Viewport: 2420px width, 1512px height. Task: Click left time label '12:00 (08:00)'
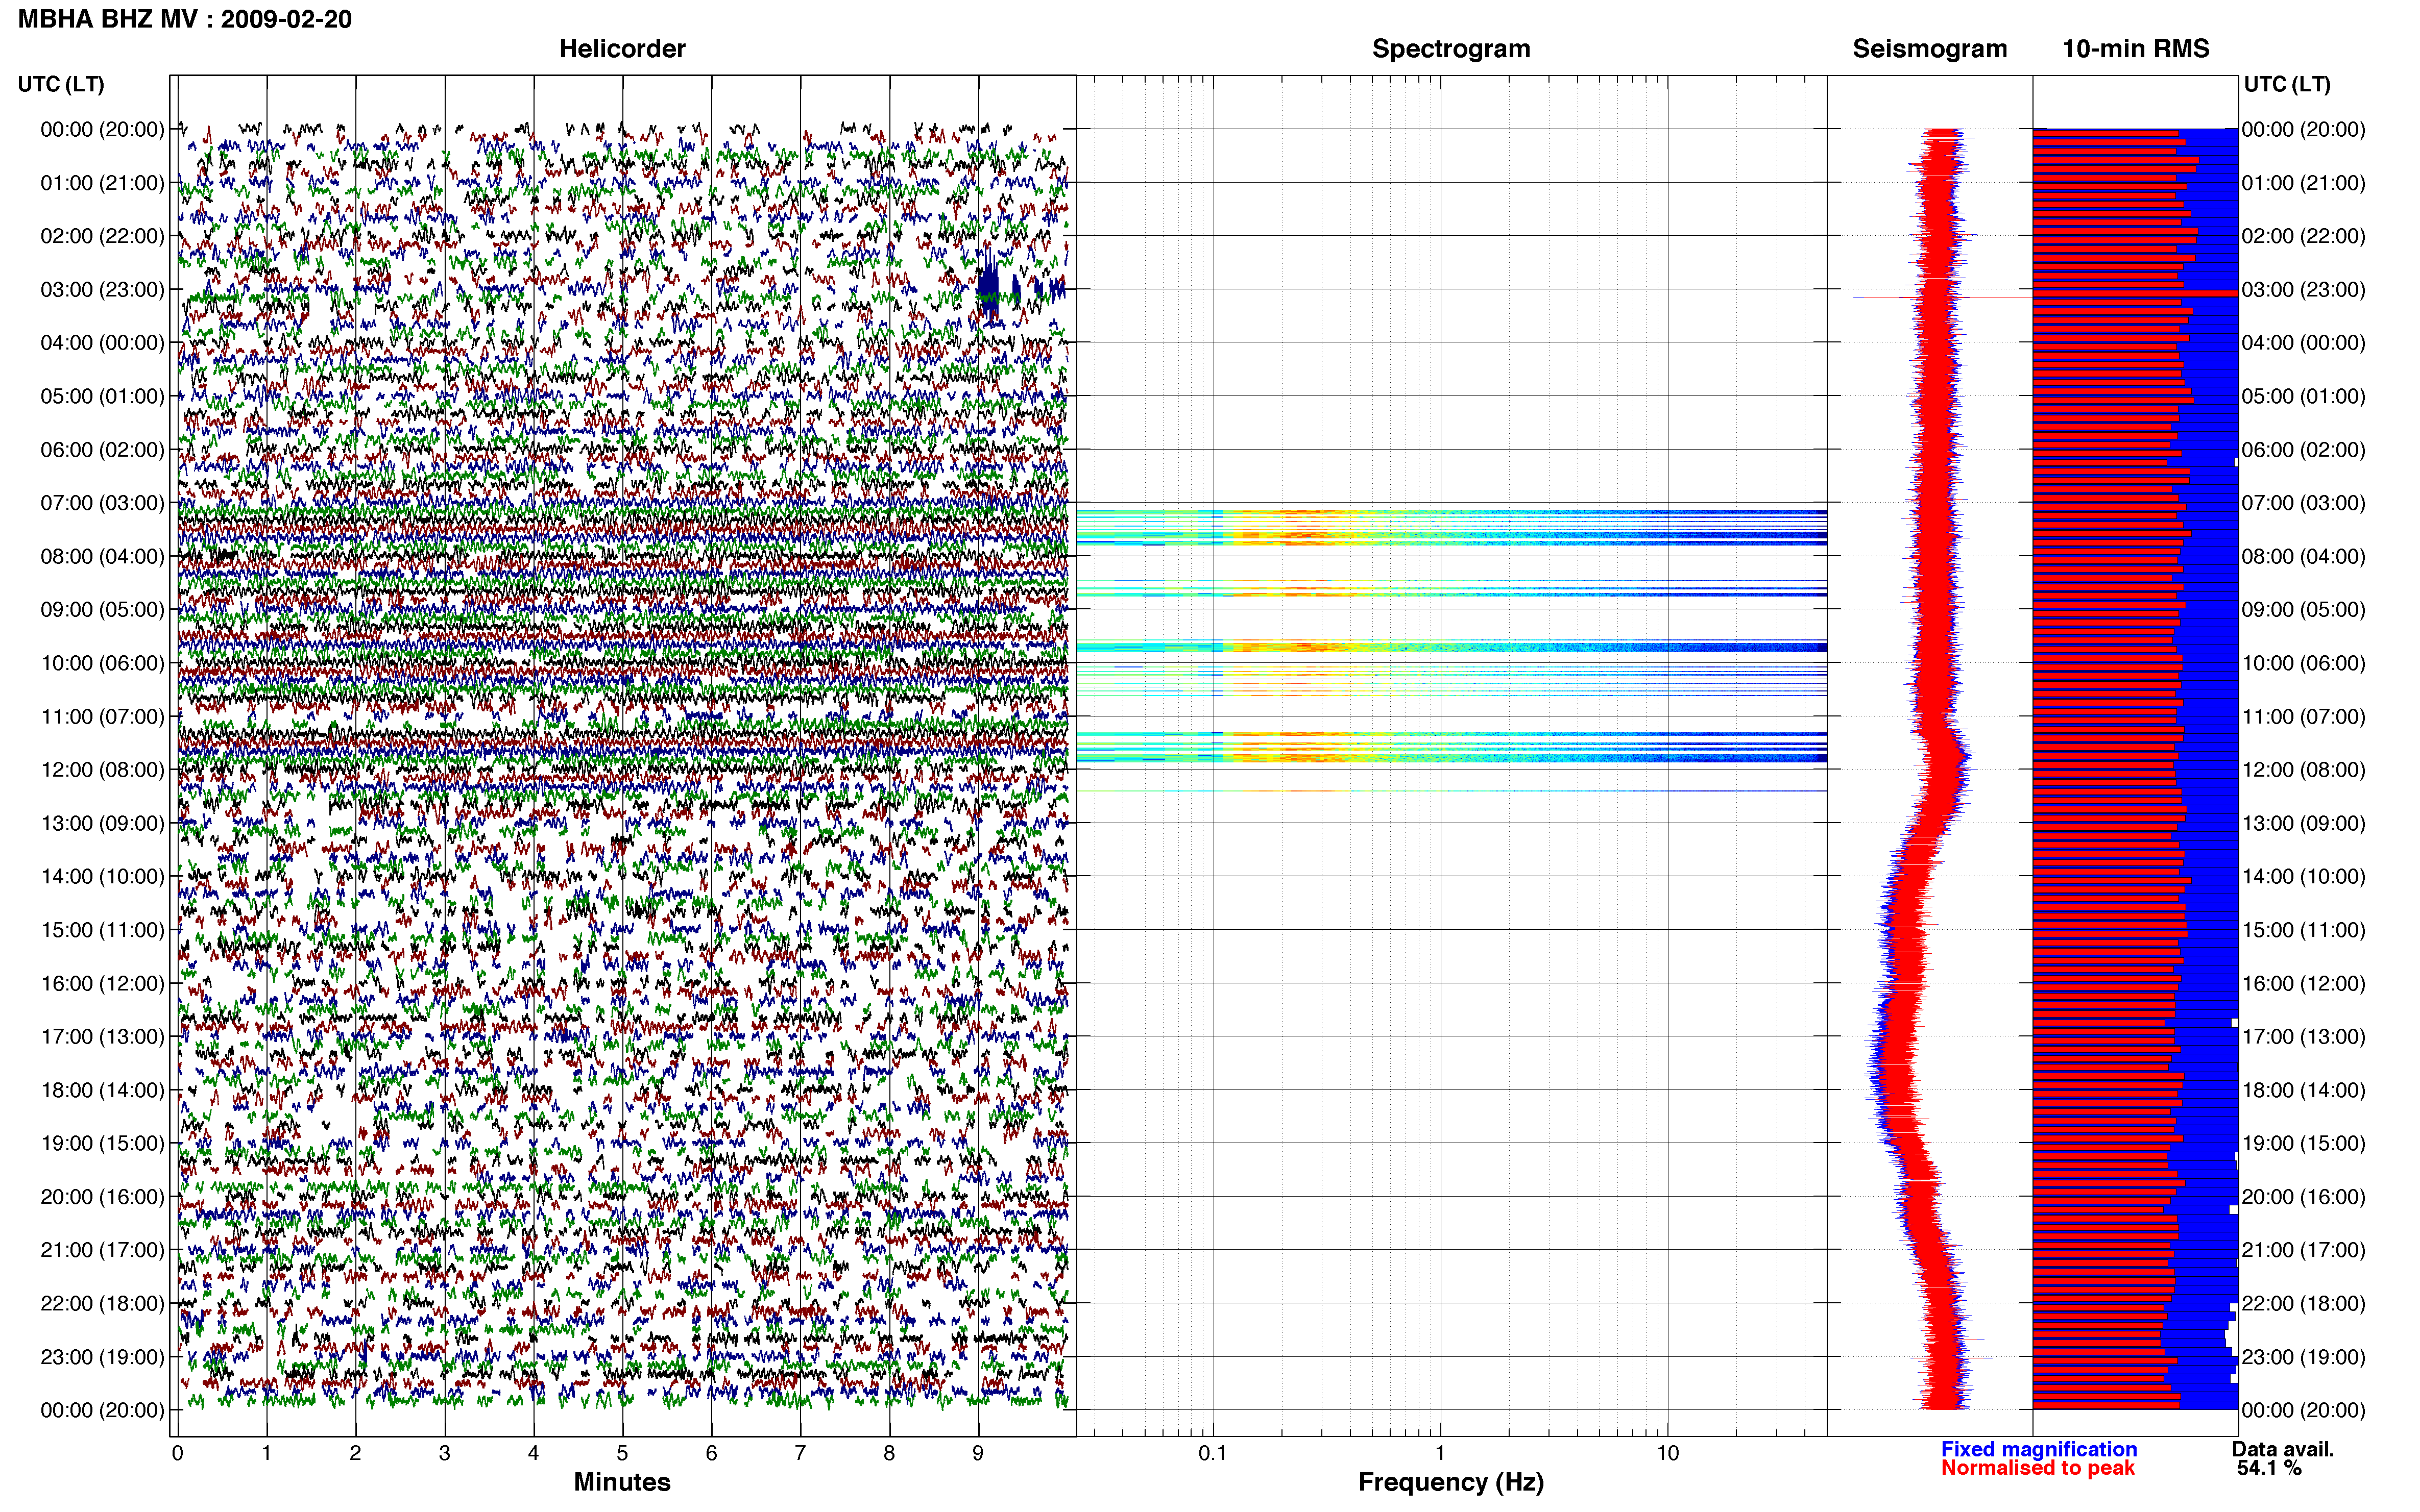pyautogui.click(x=102, y=770)
